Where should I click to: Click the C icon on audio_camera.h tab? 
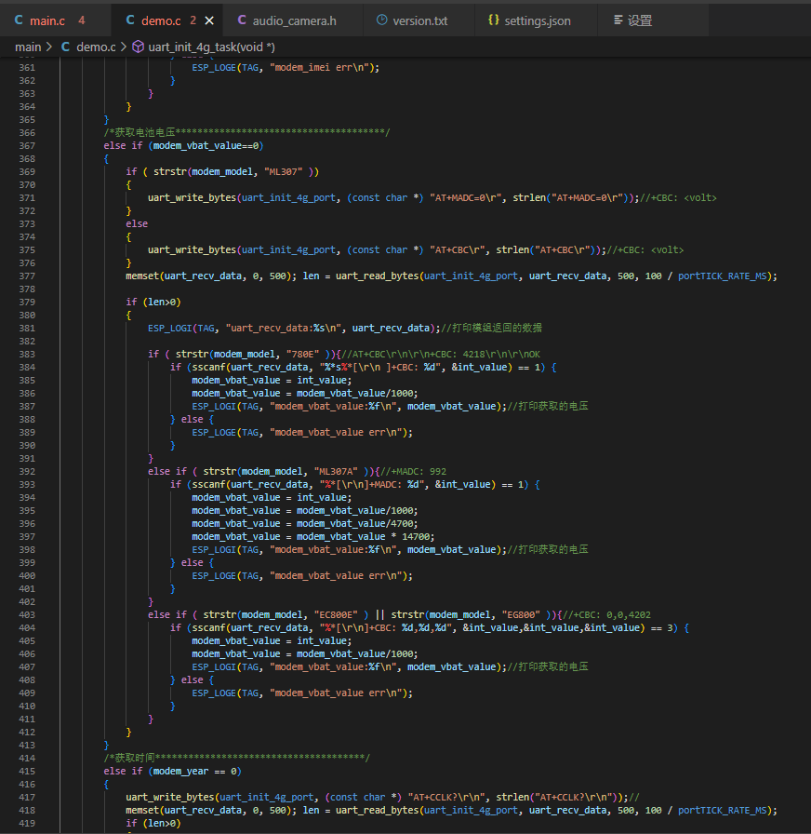[x=242, y=20]
